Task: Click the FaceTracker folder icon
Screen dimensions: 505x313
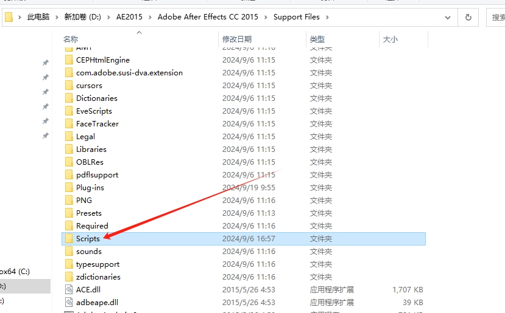Action: (x=69, y=124)
